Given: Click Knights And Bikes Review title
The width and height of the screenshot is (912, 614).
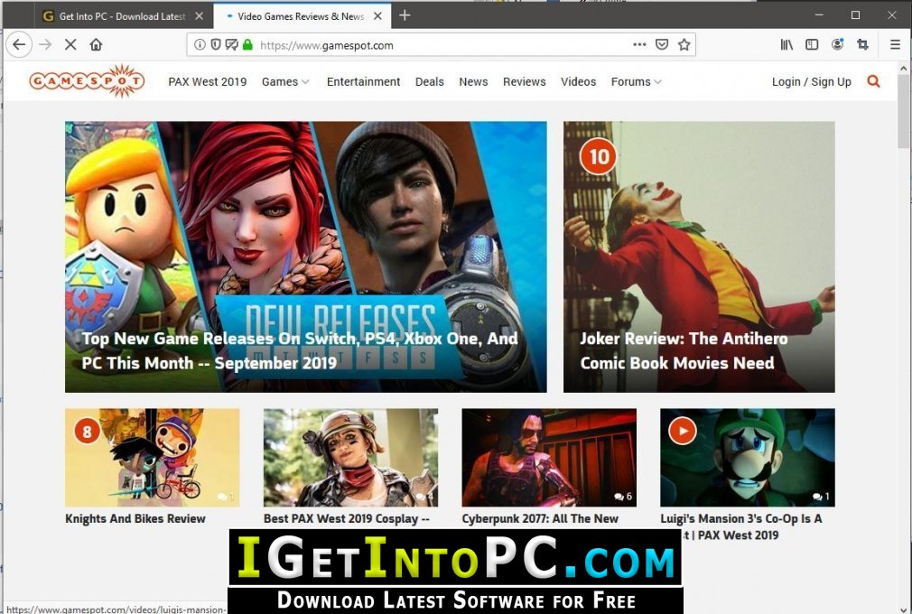Looking at the screenshot, I should [x=135, y=518].
